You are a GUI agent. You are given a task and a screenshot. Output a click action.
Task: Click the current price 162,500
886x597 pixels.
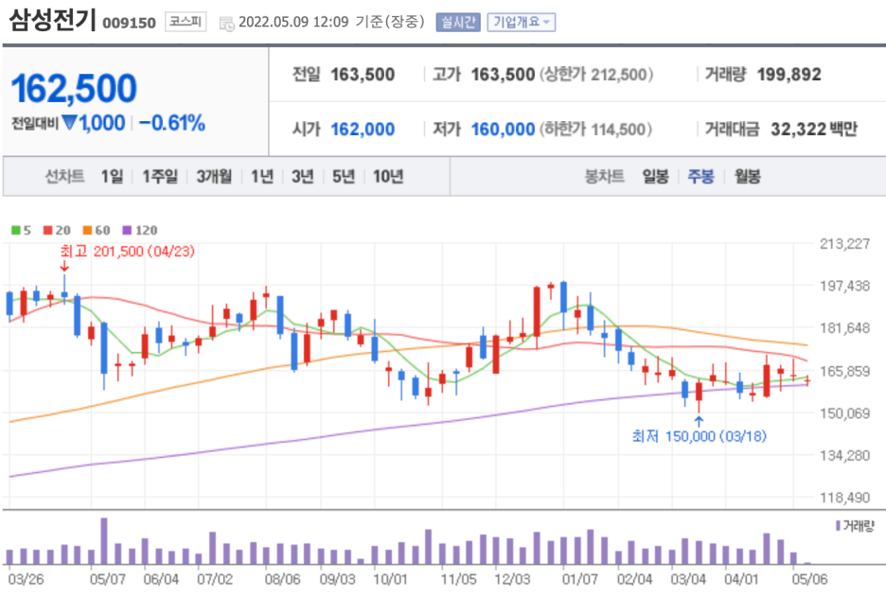(x=74, y=89)
